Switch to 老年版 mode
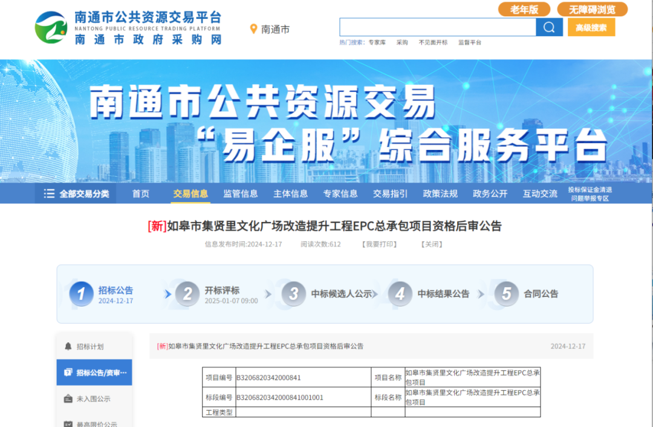 click(x=524, y=9)
